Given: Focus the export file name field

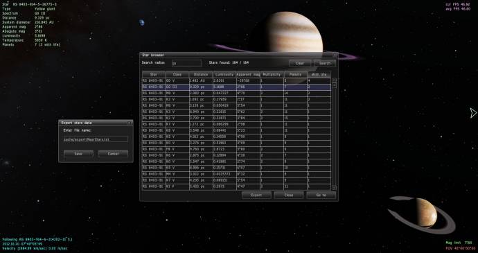Looking at the screenshot, I should (x=96, y=139).
